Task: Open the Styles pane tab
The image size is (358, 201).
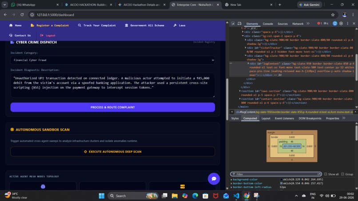Action: point(235,118)
